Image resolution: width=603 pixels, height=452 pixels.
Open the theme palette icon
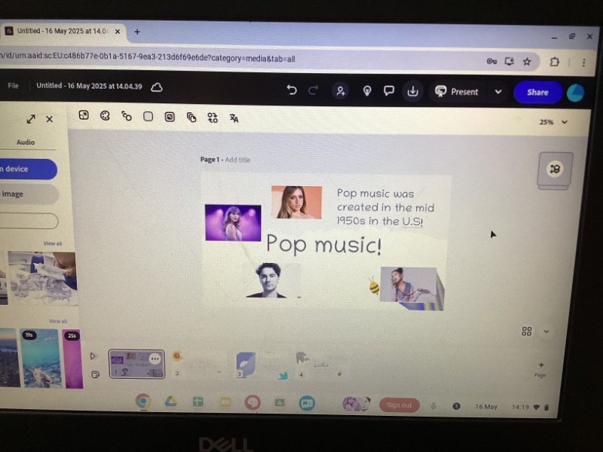click(105, 115)
